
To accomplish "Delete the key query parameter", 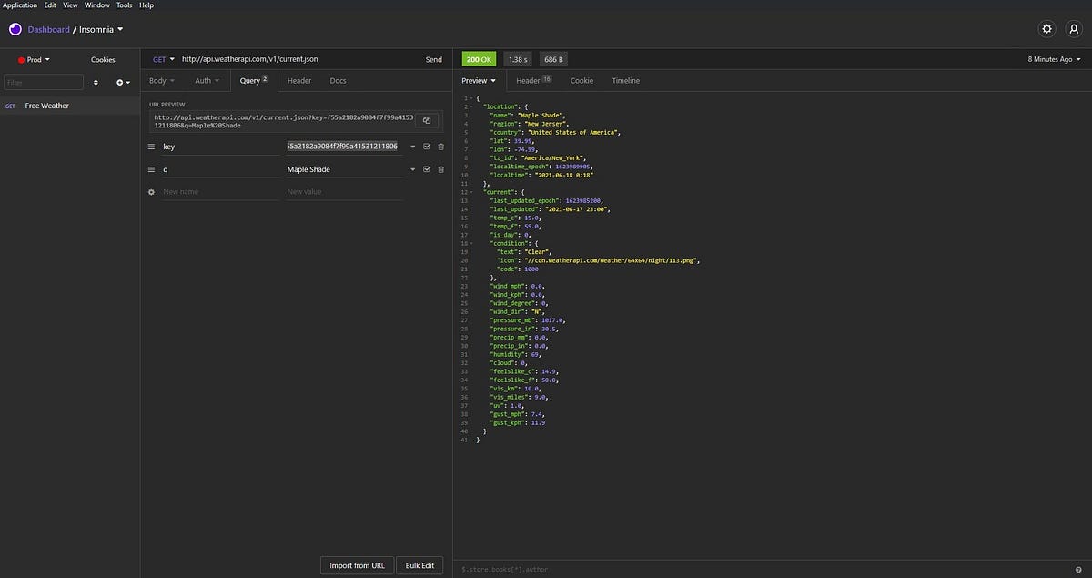I will (441, 147).
